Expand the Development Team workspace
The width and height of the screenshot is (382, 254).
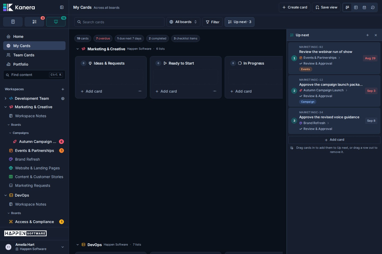click(x=6, y=98)
